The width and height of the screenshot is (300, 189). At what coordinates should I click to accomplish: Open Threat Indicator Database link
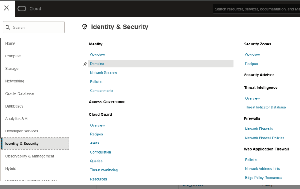(x=265, y=107)
